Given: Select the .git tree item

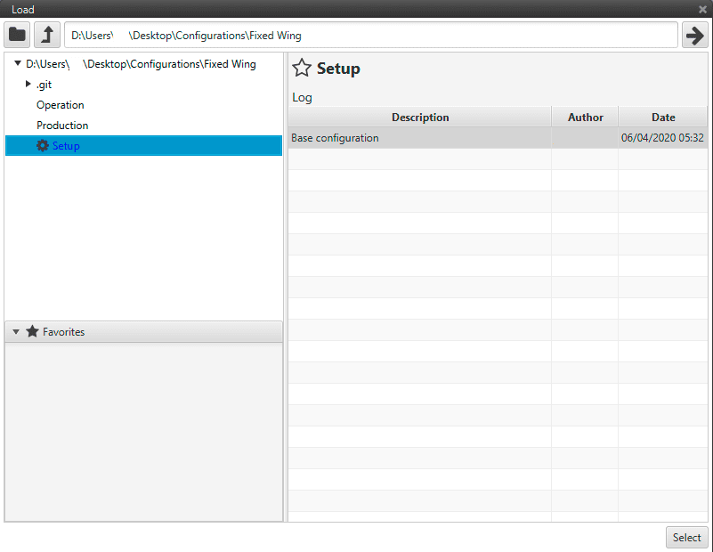Looking at the screenshot, I should (45, 85).
